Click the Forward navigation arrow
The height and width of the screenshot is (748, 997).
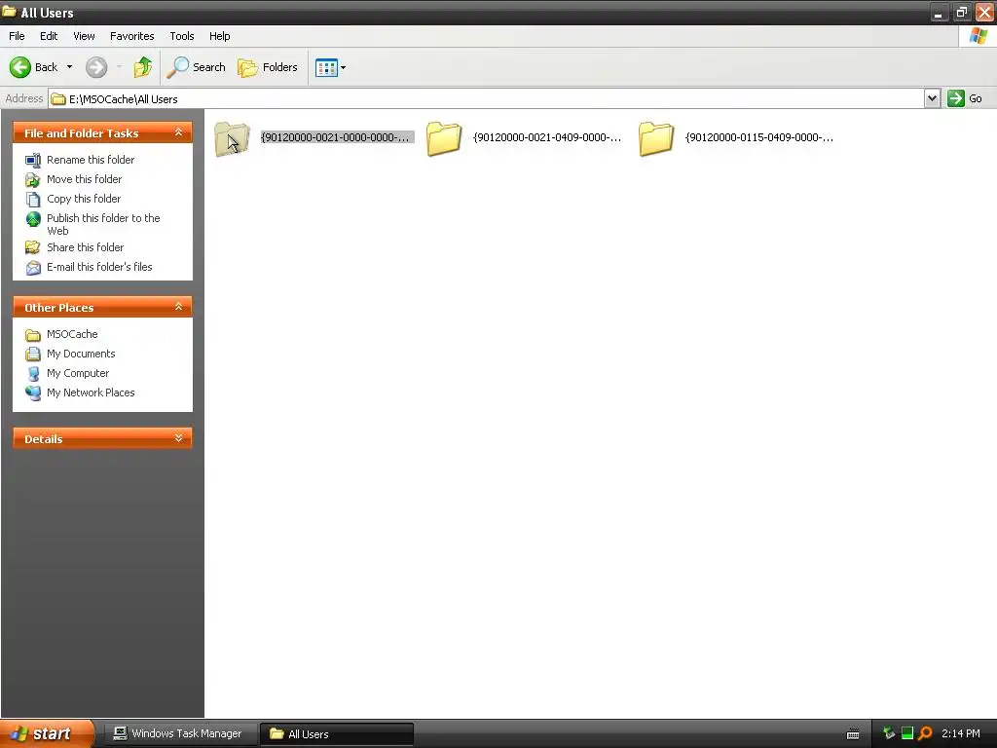pos(96,67)
